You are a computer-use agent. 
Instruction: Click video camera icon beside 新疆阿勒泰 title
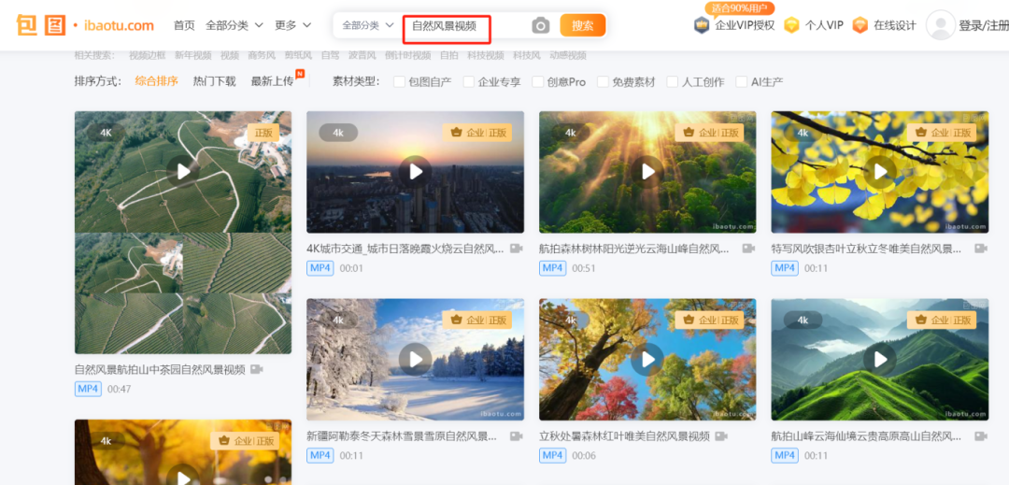click(516, 436)
